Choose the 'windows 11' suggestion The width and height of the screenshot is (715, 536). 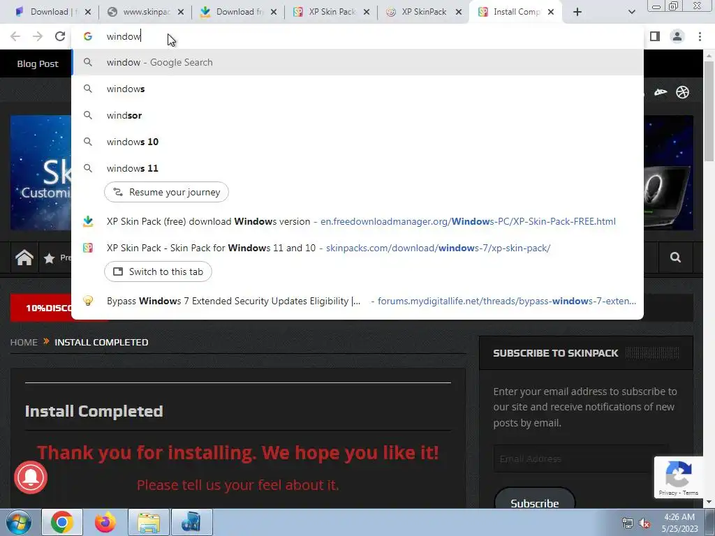(x=357, y=168)
